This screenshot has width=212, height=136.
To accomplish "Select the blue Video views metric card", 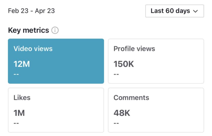I will click(56, 61).
